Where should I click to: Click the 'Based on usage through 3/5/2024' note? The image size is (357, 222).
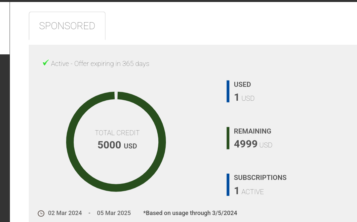190,213
